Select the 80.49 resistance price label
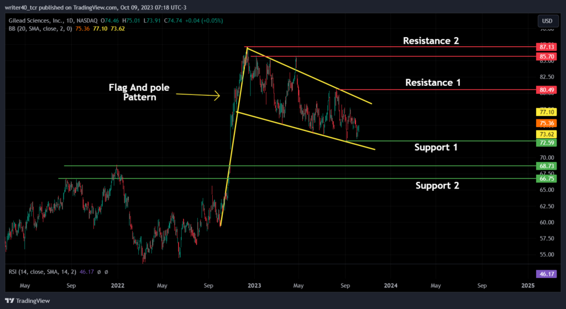Image resolution: width=566 pixels, height=309 pixels. [x=547, y=90]
